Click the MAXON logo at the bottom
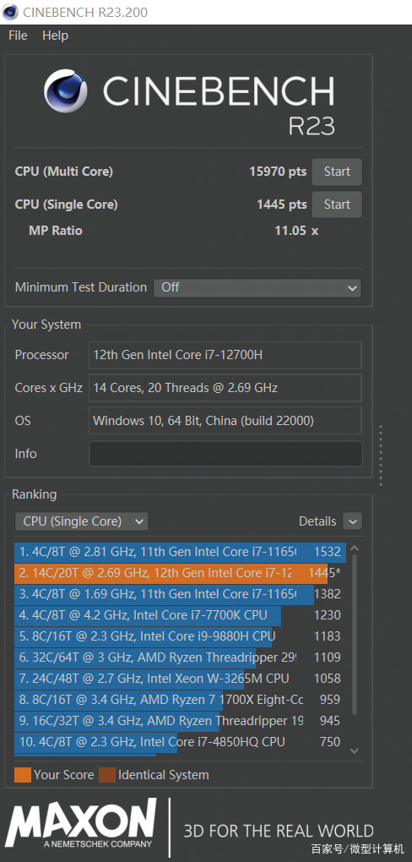412x862 pixels. coord(81,822)
